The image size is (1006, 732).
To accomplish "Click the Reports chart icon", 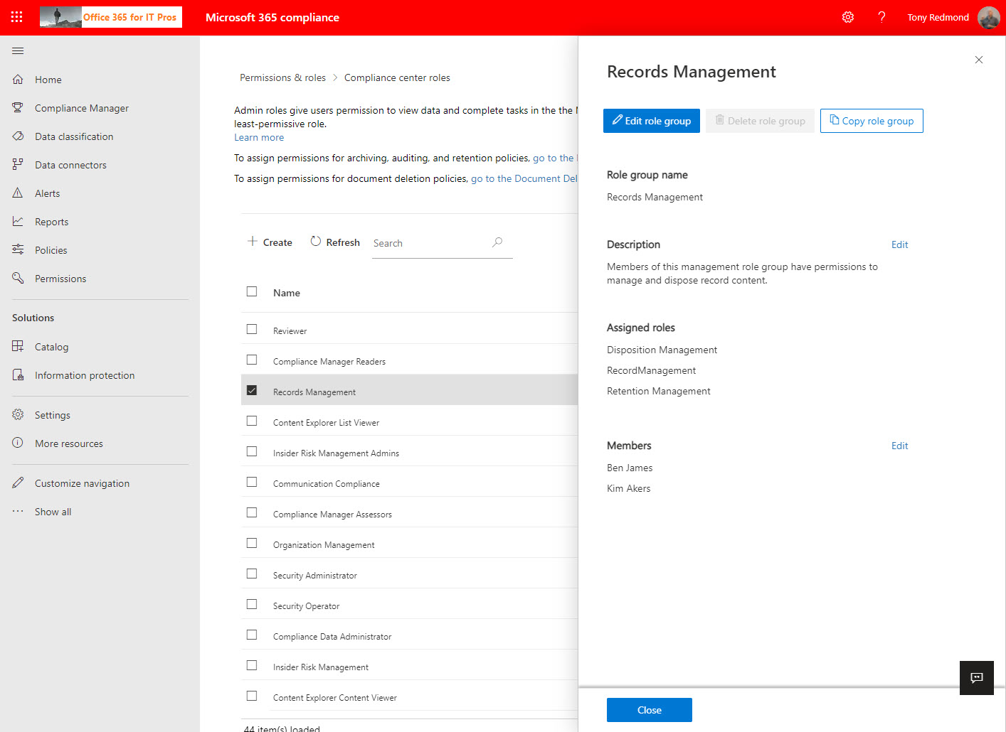I will click(x=18, y=221).
